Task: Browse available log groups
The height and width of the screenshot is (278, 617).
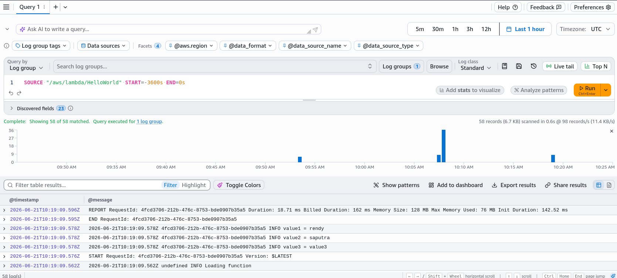Action: click(439, 67)
